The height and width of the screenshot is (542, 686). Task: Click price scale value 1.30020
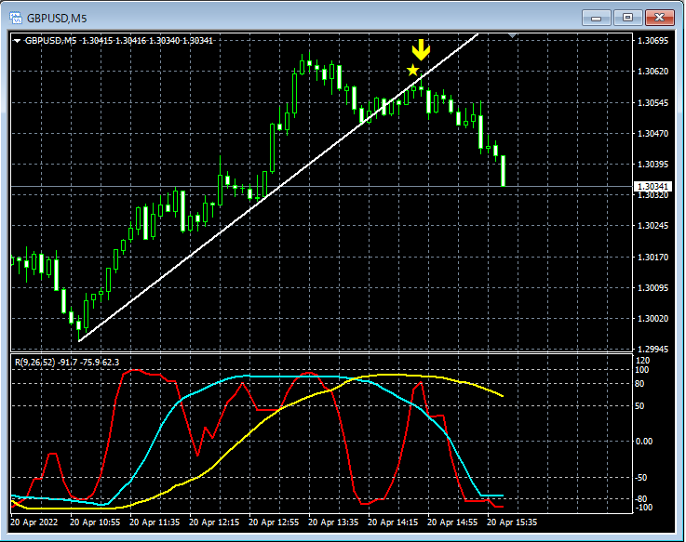[x=652, y=318]
